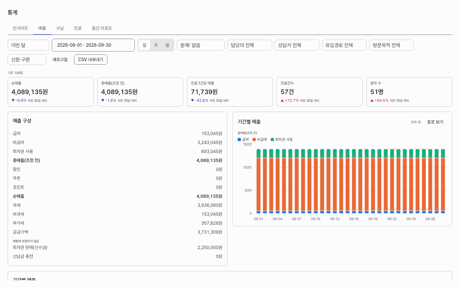Switch the period granularity to 일
460x288 pixels.
coord(144,45)
